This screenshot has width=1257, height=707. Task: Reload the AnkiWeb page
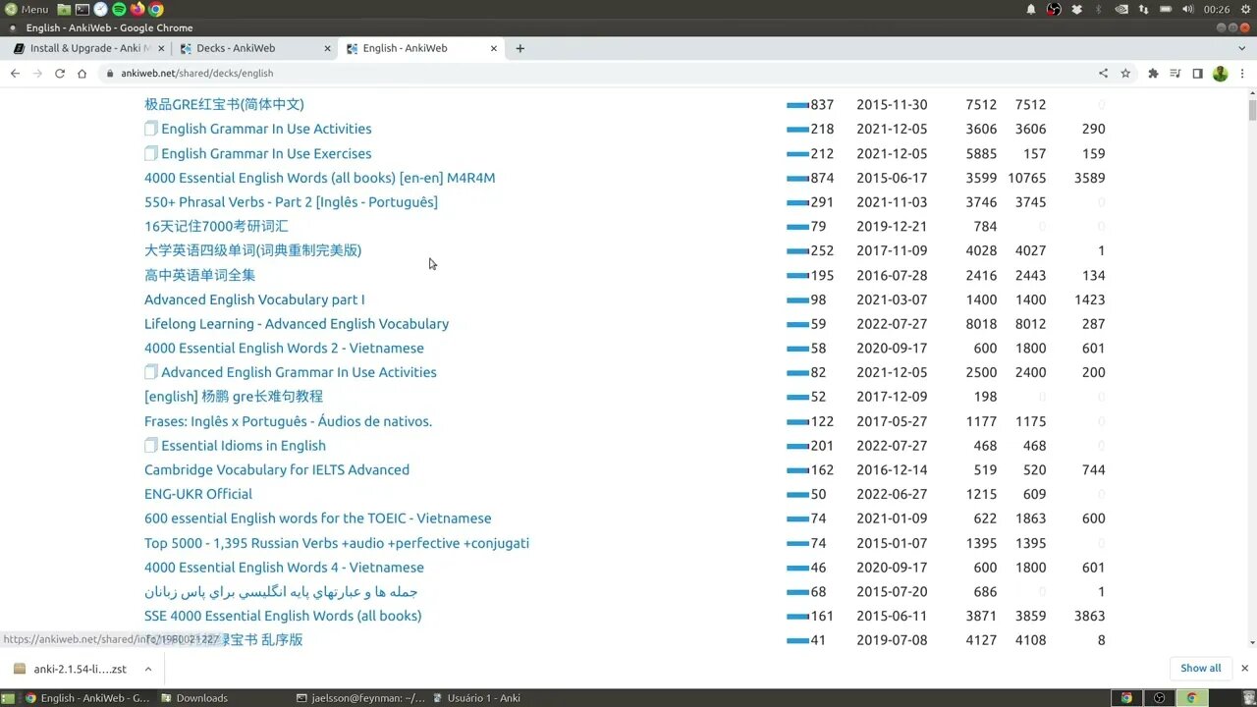[60, 74]
